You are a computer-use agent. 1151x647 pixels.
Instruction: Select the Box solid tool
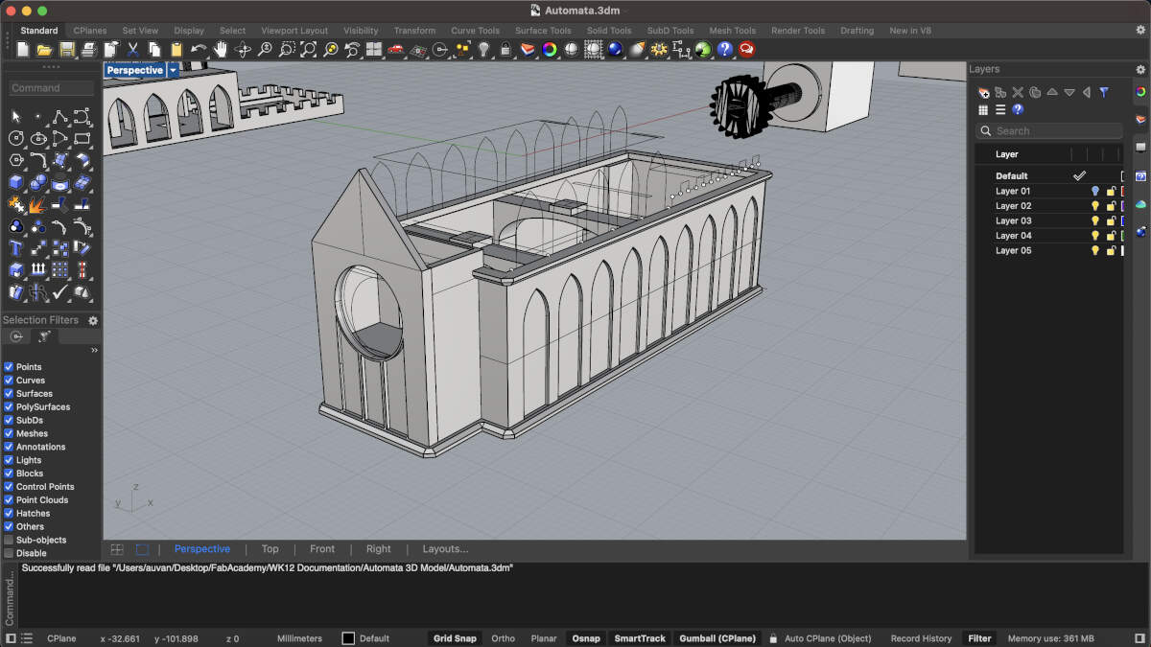(16, 182)
